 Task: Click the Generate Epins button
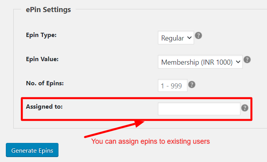[x=32, y=150]
